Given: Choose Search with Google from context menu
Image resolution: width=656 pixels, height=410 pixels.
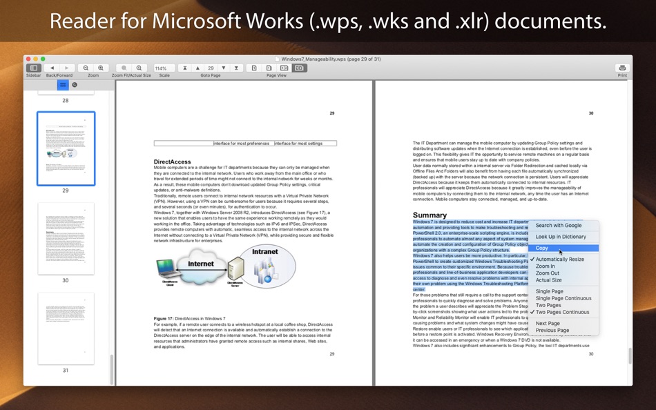Looking at the screenshot, I should point(563,226).
